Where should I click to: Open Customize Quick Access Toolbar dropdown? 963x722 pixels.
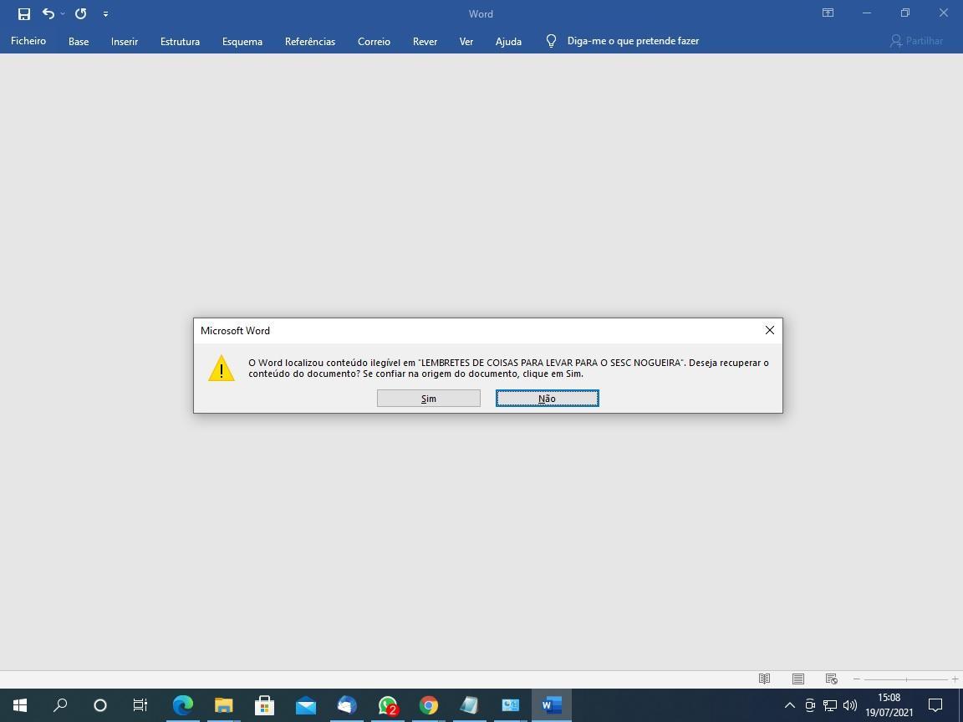pos(105,13)
